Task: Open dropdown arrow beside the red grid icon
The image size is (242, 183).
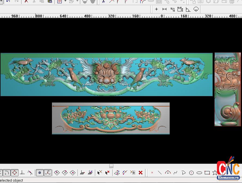Action: 65,1
